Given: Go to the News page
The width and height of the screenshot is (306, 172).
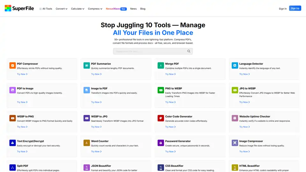Looking at the screenshot, I should 133,9.
